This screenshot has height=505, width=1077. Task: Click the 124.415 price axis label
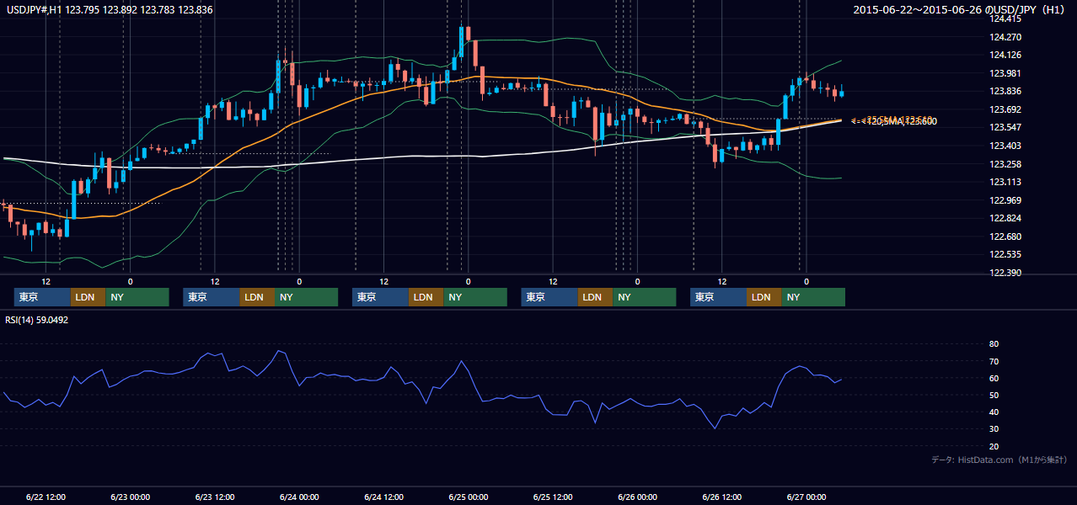point(1006,19)
